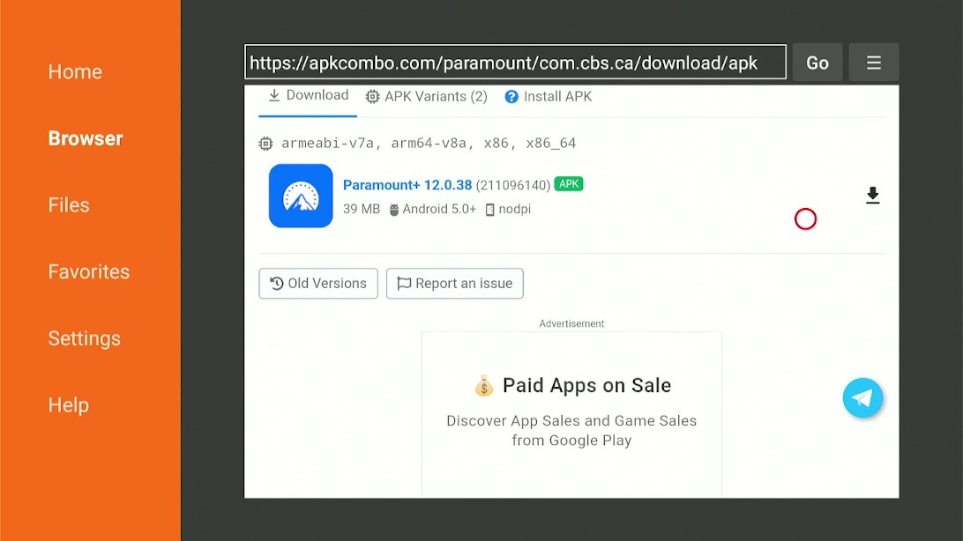The height and width of the screenshot is (541, 963).
Task: Click the Android robot icon
Action: pyautogui.click(x=393, y=210)
